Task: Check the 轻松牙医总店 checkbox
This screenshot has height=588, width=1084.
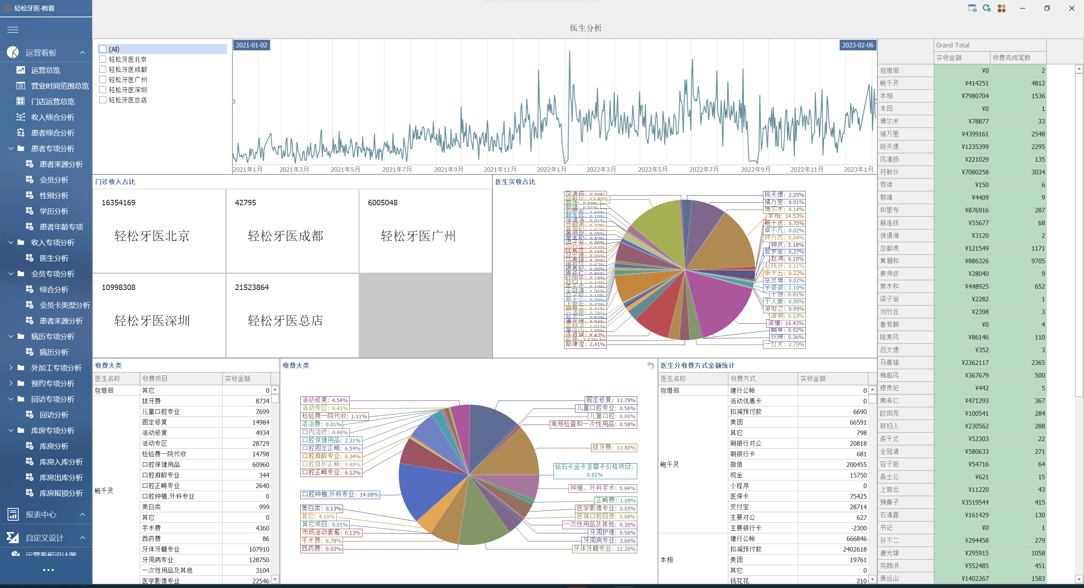Action: [102, 100]
